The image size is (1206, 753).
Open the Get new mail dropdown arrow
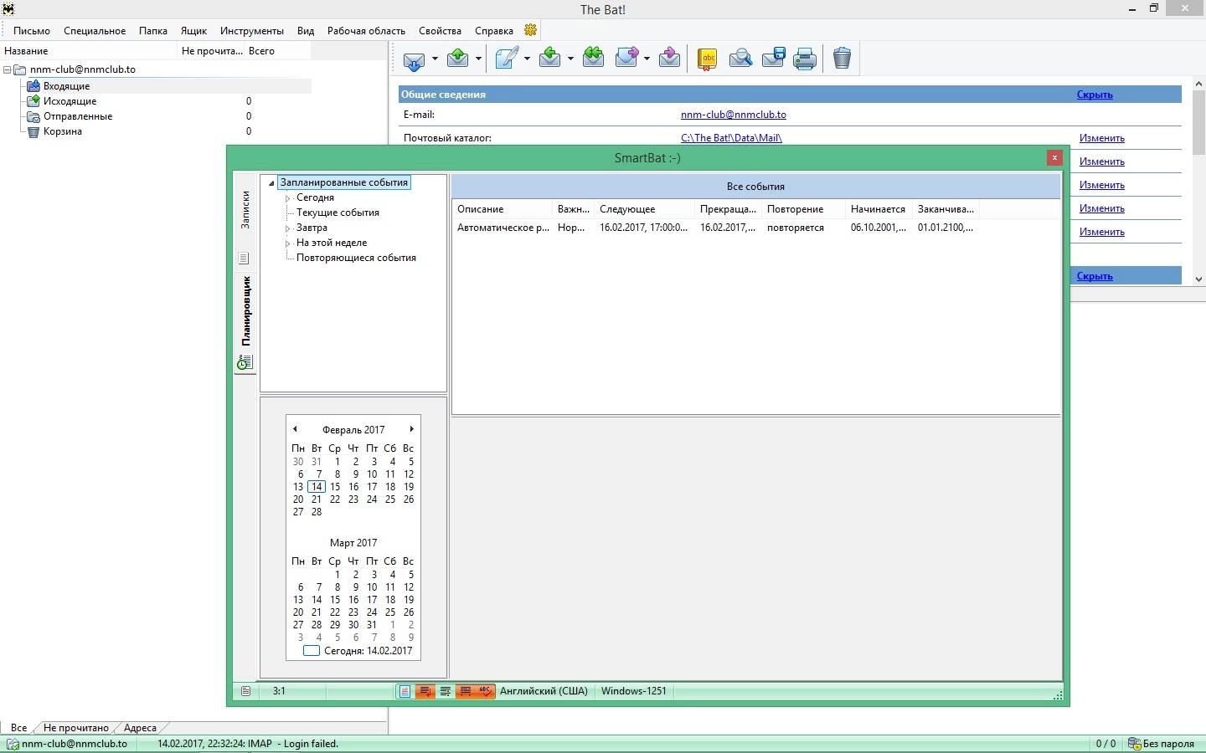(435, 59)
